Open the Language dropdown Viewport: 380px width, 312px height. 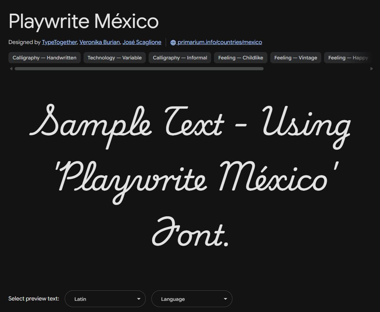192,299
